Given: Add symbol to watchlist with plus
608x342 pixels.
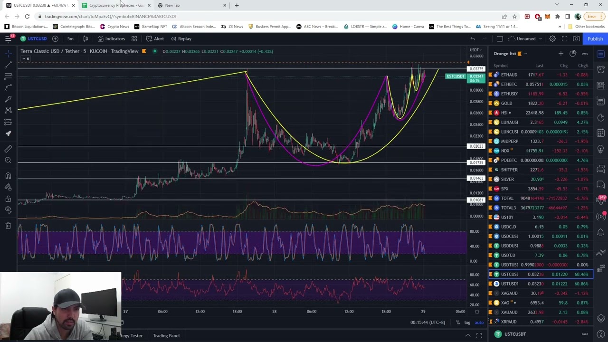Looking at the screenshot, I should (x=561, y=54).
